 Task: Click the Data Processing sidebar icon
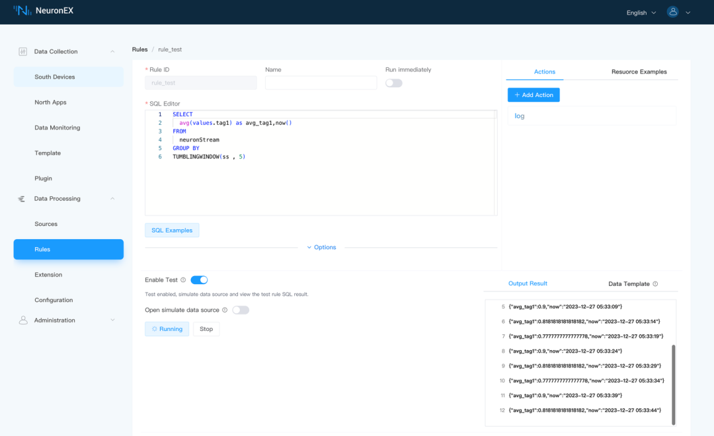(x=21, y=199)
